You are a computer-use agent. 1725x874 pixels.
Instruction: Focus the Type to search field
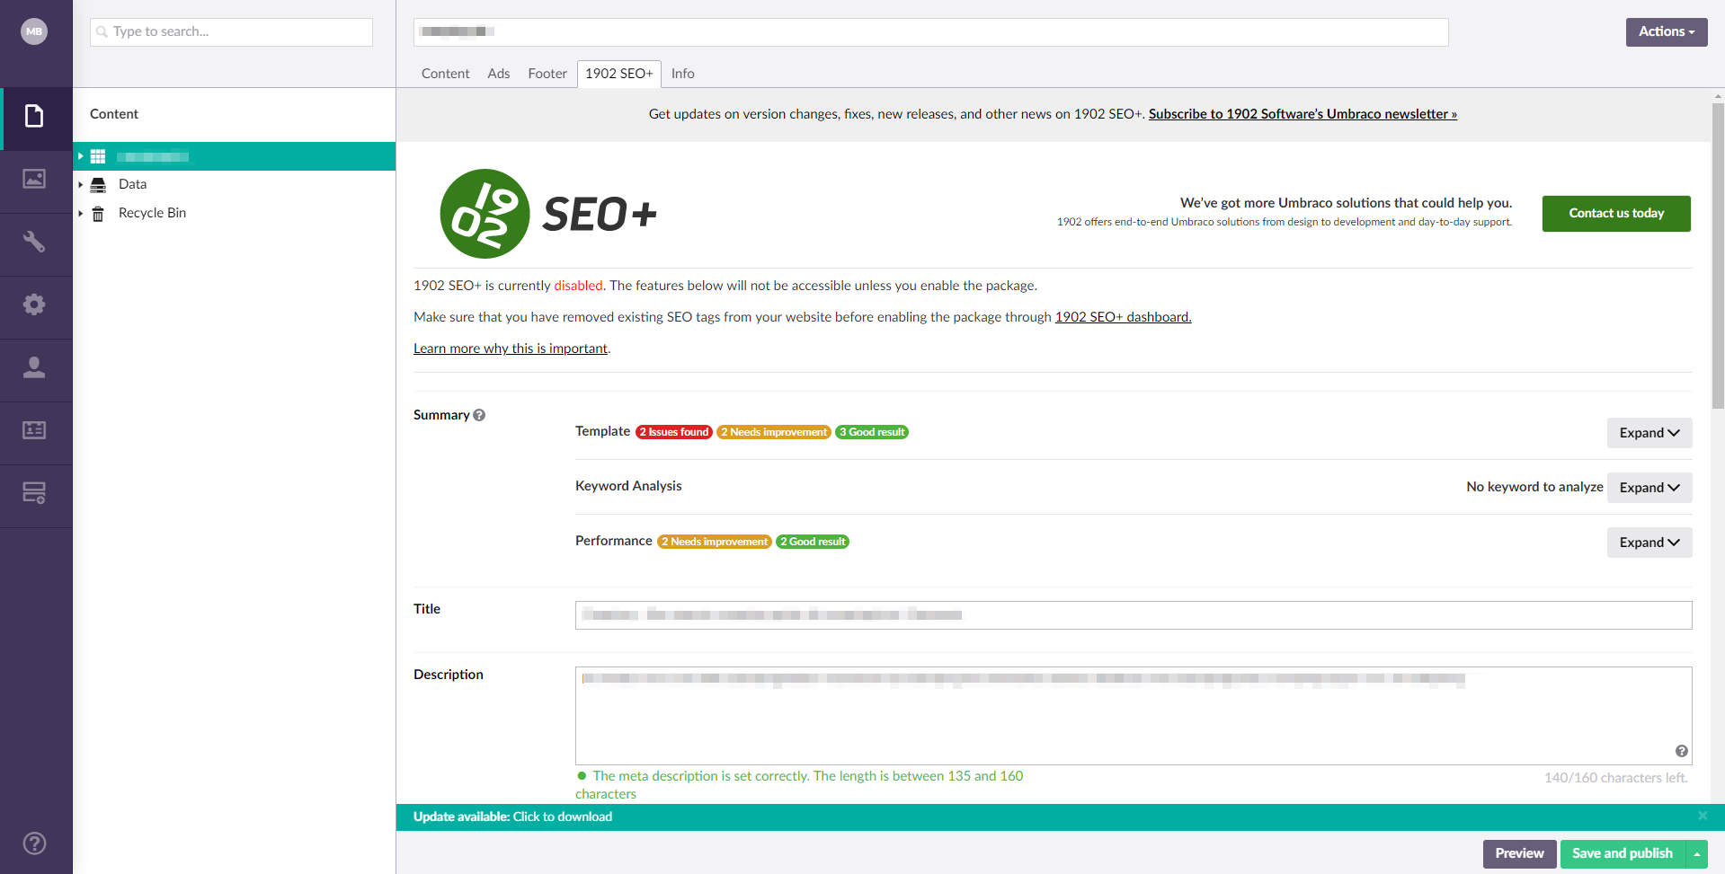[x=232, y=31]
